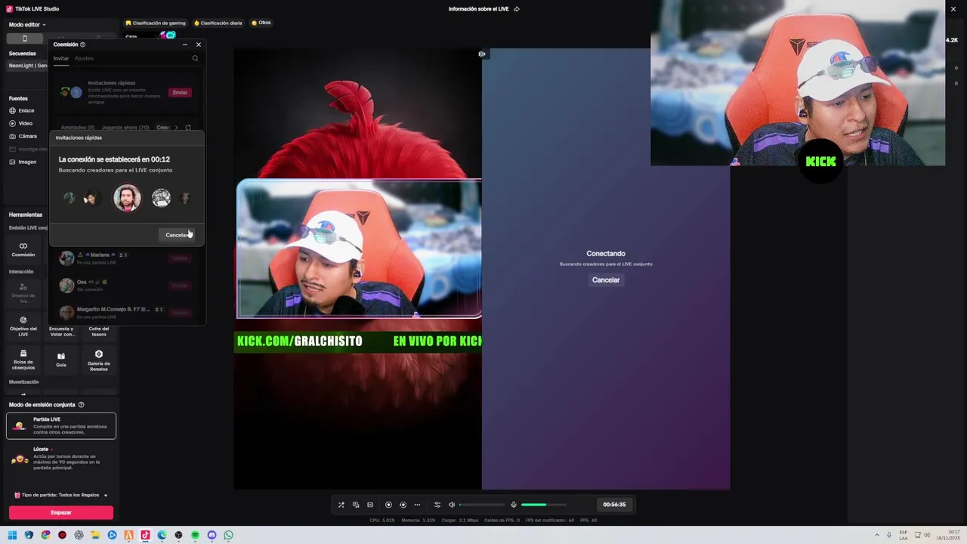
Task: Select the portrait phone layout button
Action: click(x=24, y=39)
